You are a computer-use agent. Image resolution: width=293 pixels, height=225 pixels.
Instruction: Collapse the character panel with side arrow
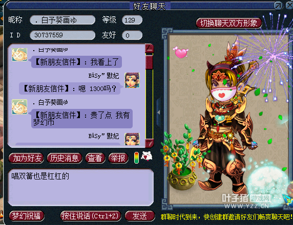pos(159,112)
